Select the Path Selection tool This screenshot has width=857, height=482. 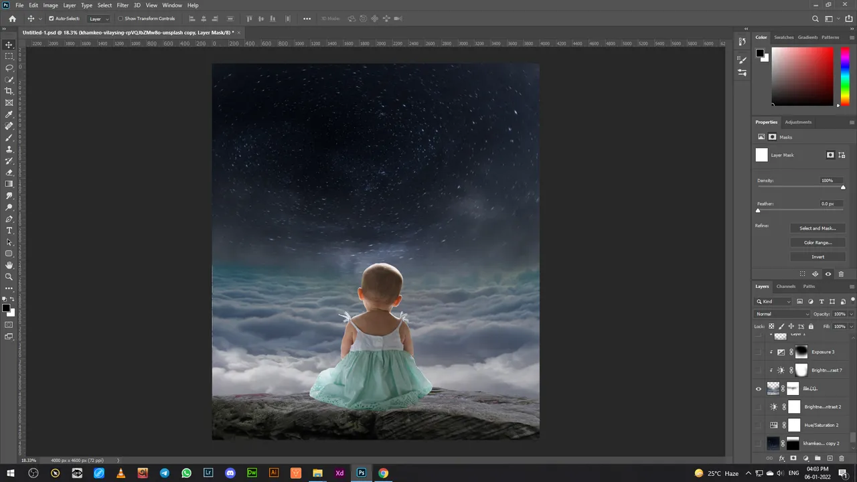click(9, 242)
